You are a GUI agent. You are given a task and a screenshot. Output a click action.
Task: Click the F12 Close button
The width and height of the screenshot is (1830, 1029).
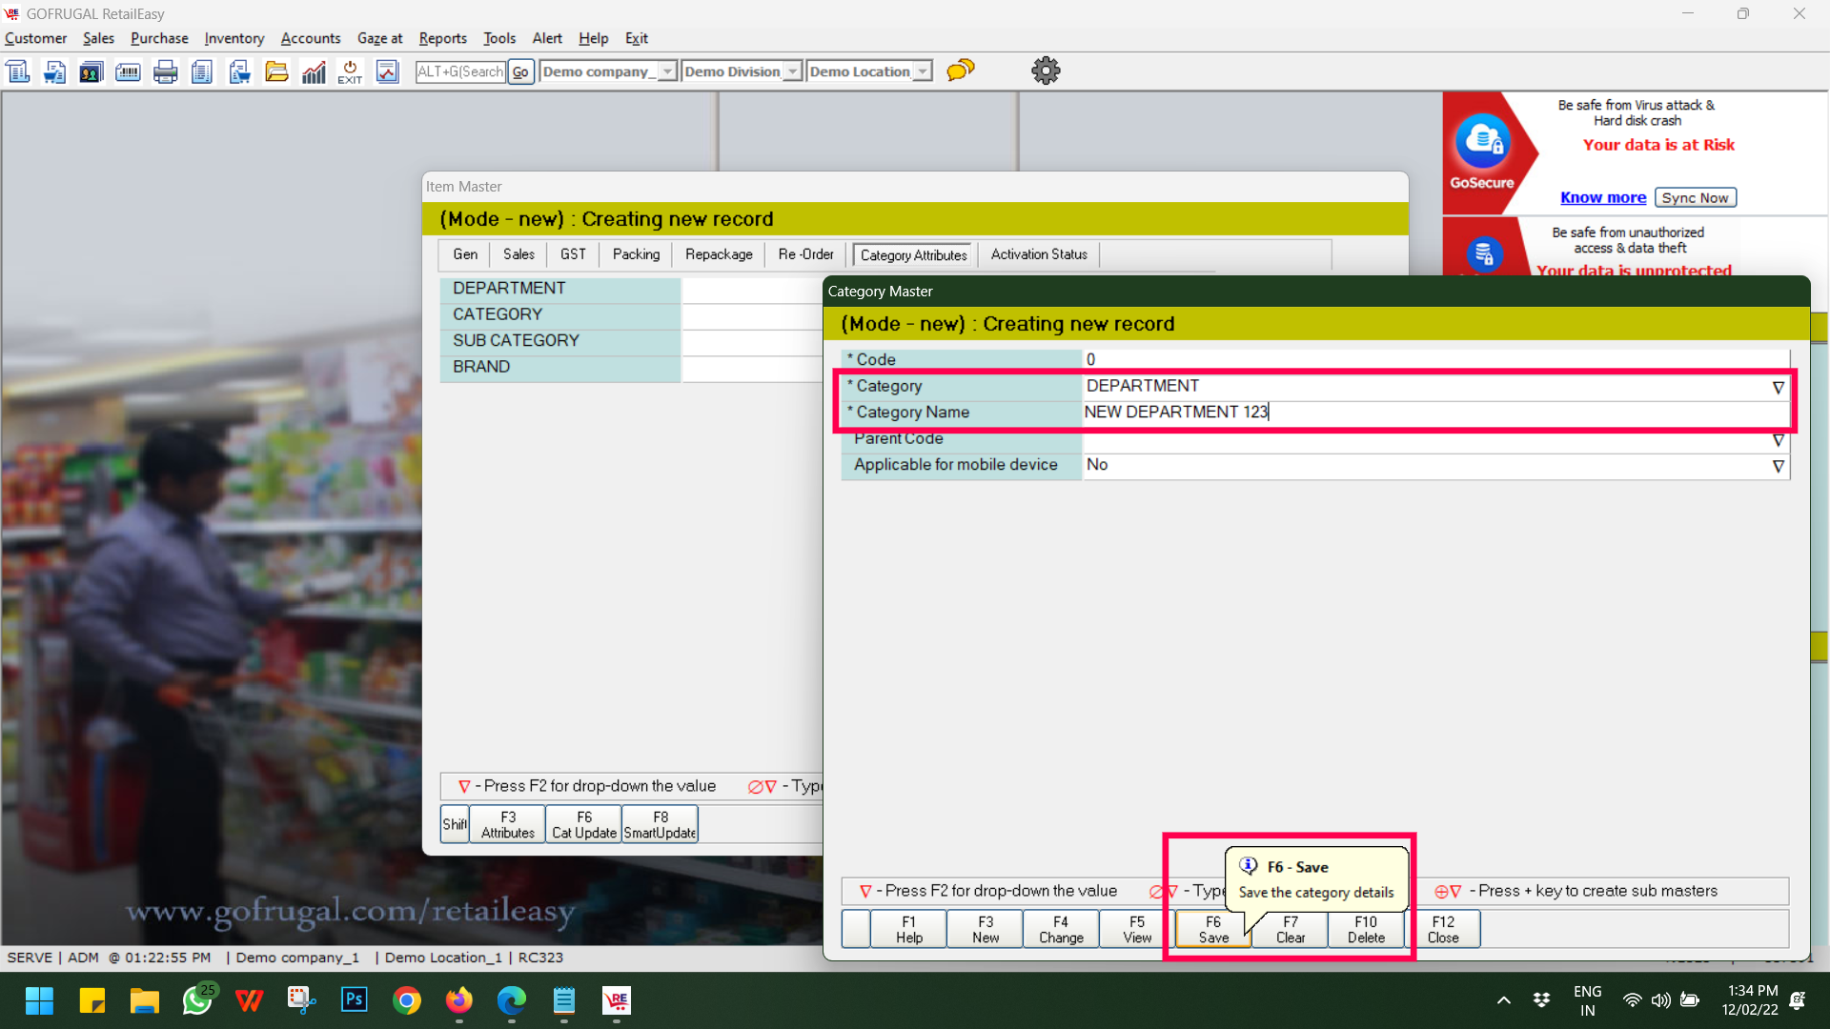(x=1442, y=929)
